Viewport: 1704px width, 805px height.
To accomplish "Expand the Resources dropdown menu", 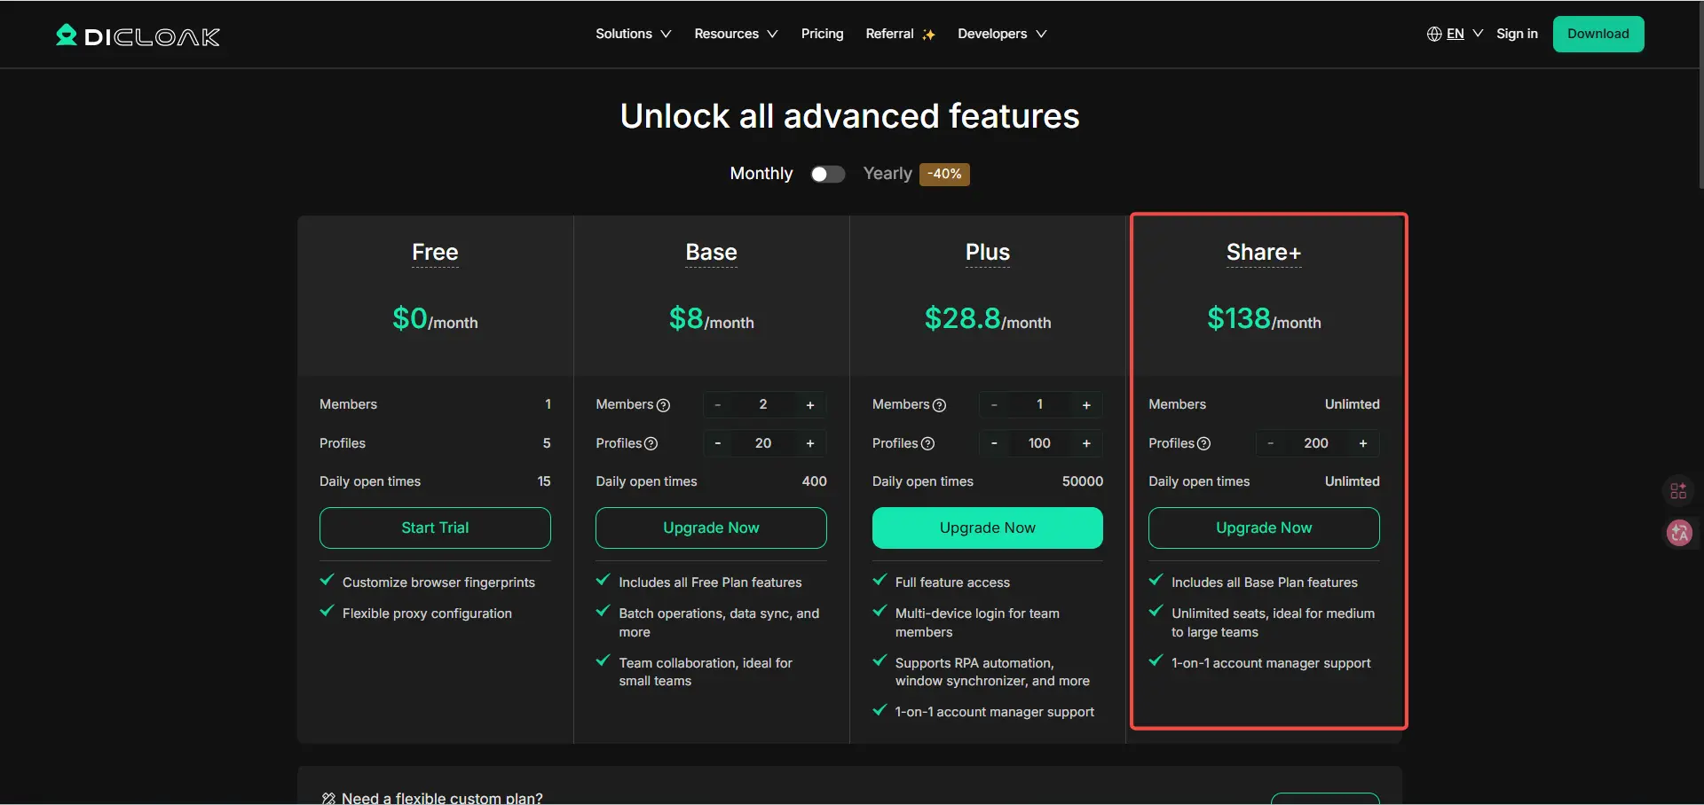I will [735, 34].
